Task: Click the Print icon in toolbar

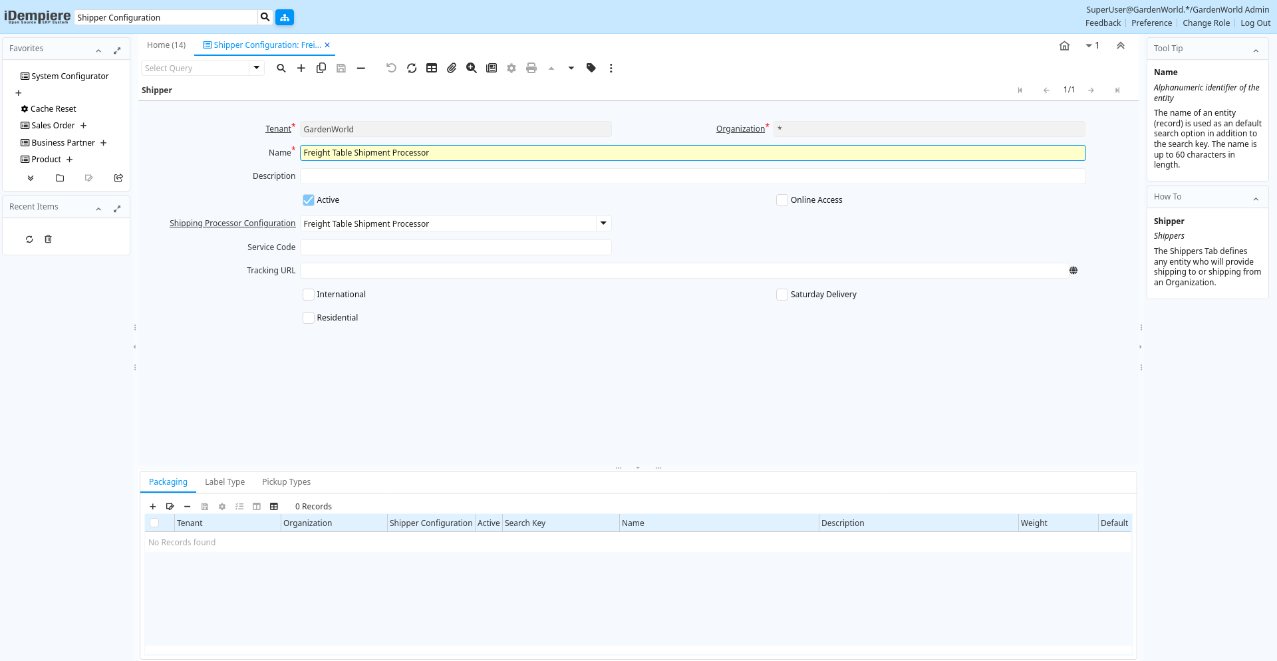Action: point(531,68)
